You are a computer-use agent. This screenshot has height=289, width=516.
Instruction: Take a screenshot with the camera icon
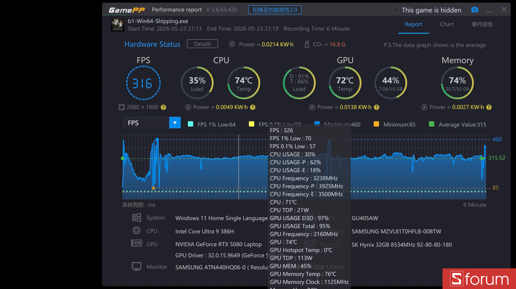pos(474,10)
